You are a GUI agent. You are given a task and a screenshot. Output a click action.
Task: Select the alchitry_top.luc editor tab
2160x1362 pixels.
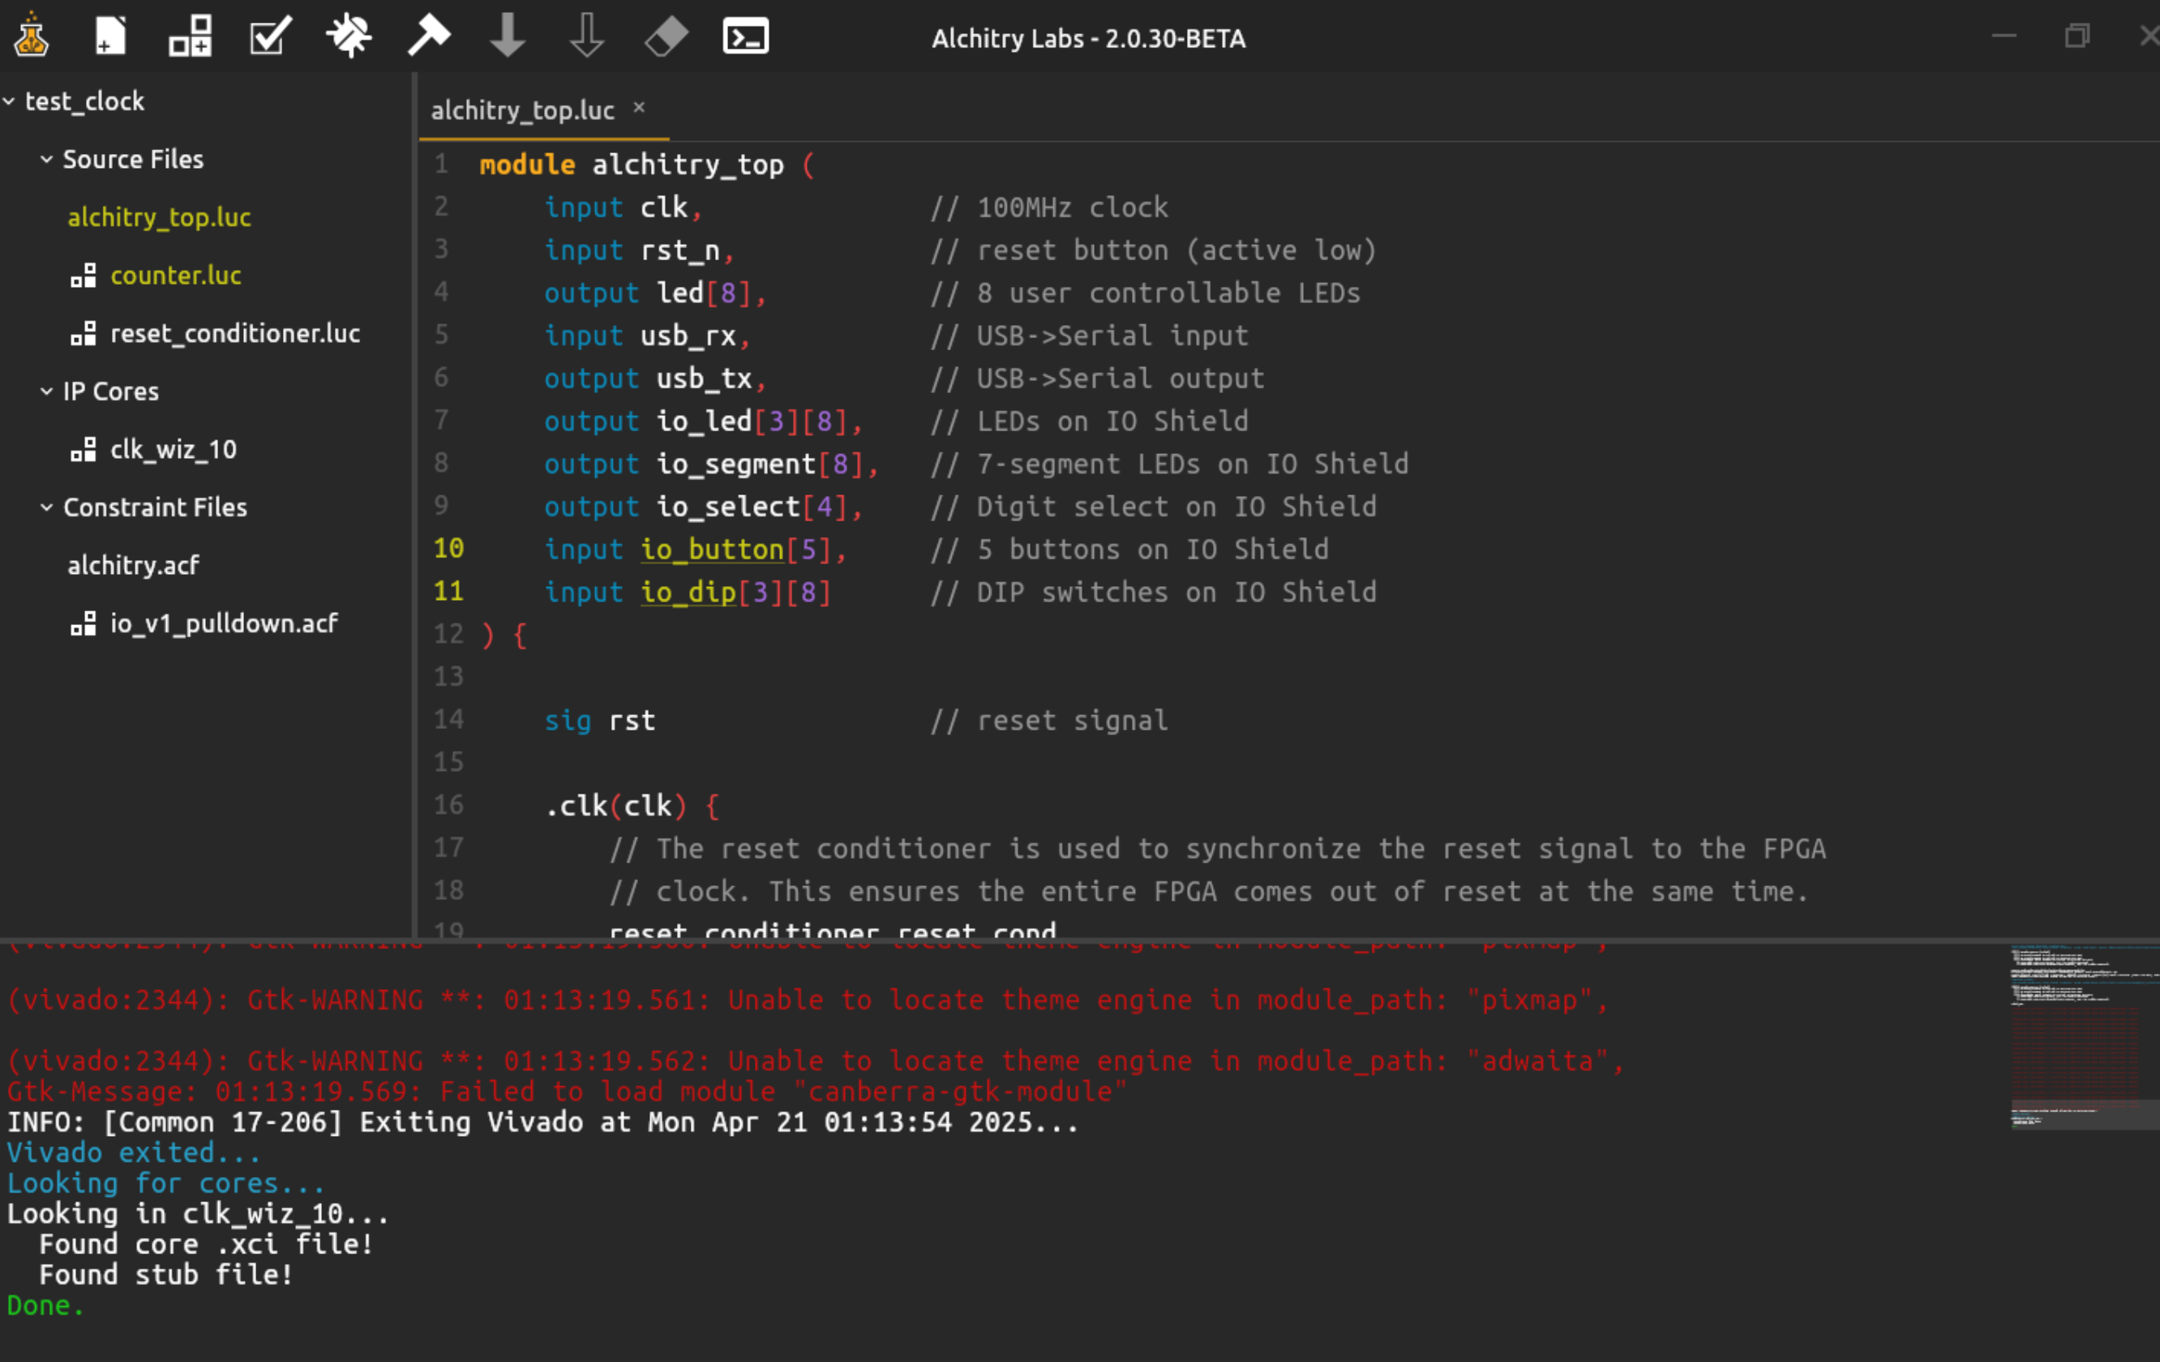pyautogui.click(x=522, y=110)
